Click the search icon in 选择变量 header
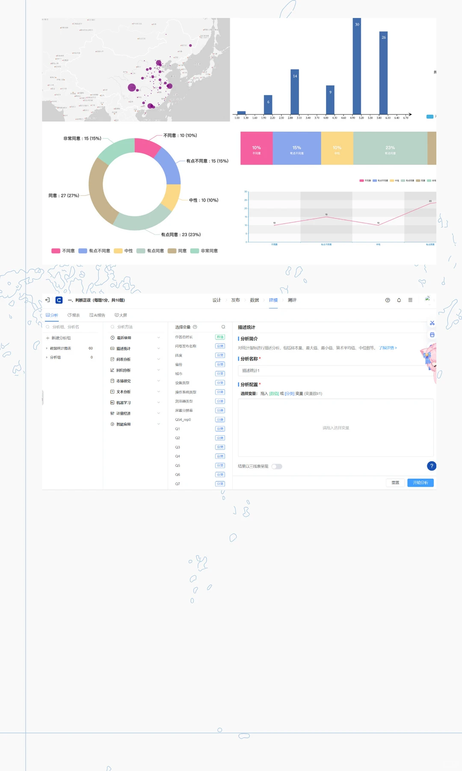462x771 pixels. coord(223,327)
